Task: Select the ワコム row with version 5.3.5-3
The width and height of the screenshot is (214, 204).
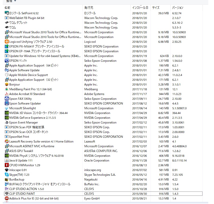Action: pyautogui.click(x=103, y=27)
